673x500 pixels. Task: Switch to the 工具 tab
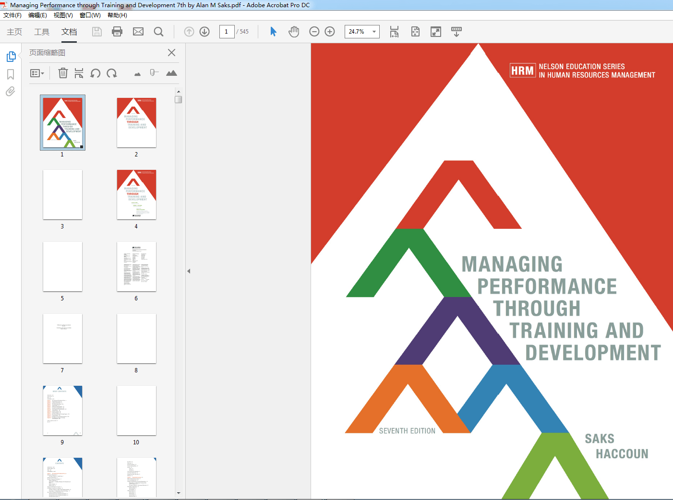click(x=42, y=32)
